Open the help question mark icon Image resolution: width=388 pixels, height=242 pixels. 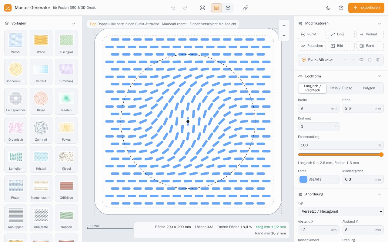341,8
